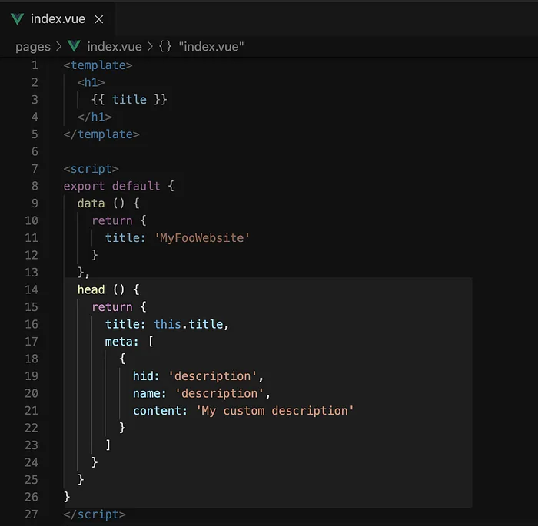Expand the breadcrumb chevron after index.vue
The height and width of the screenshot is (526, 538).
pos(150,46)
